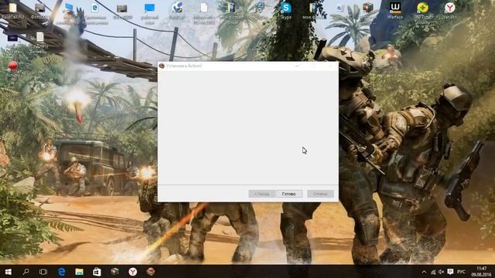Minimize the Установка Action! window

(297, 66)
